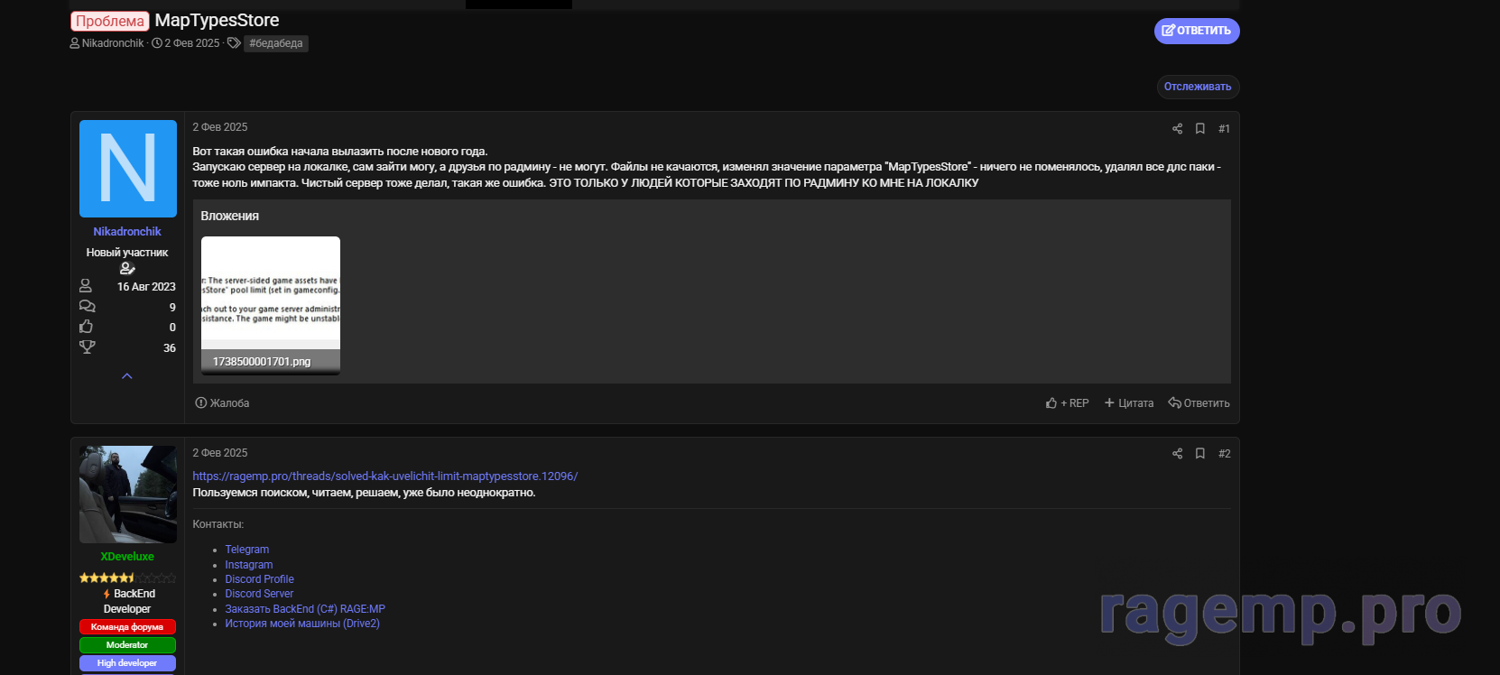This screenshot has width=1500, height=675.
Task: Share post #2 using share icon
Action: pyautogui.click(x=1177, y=453)
